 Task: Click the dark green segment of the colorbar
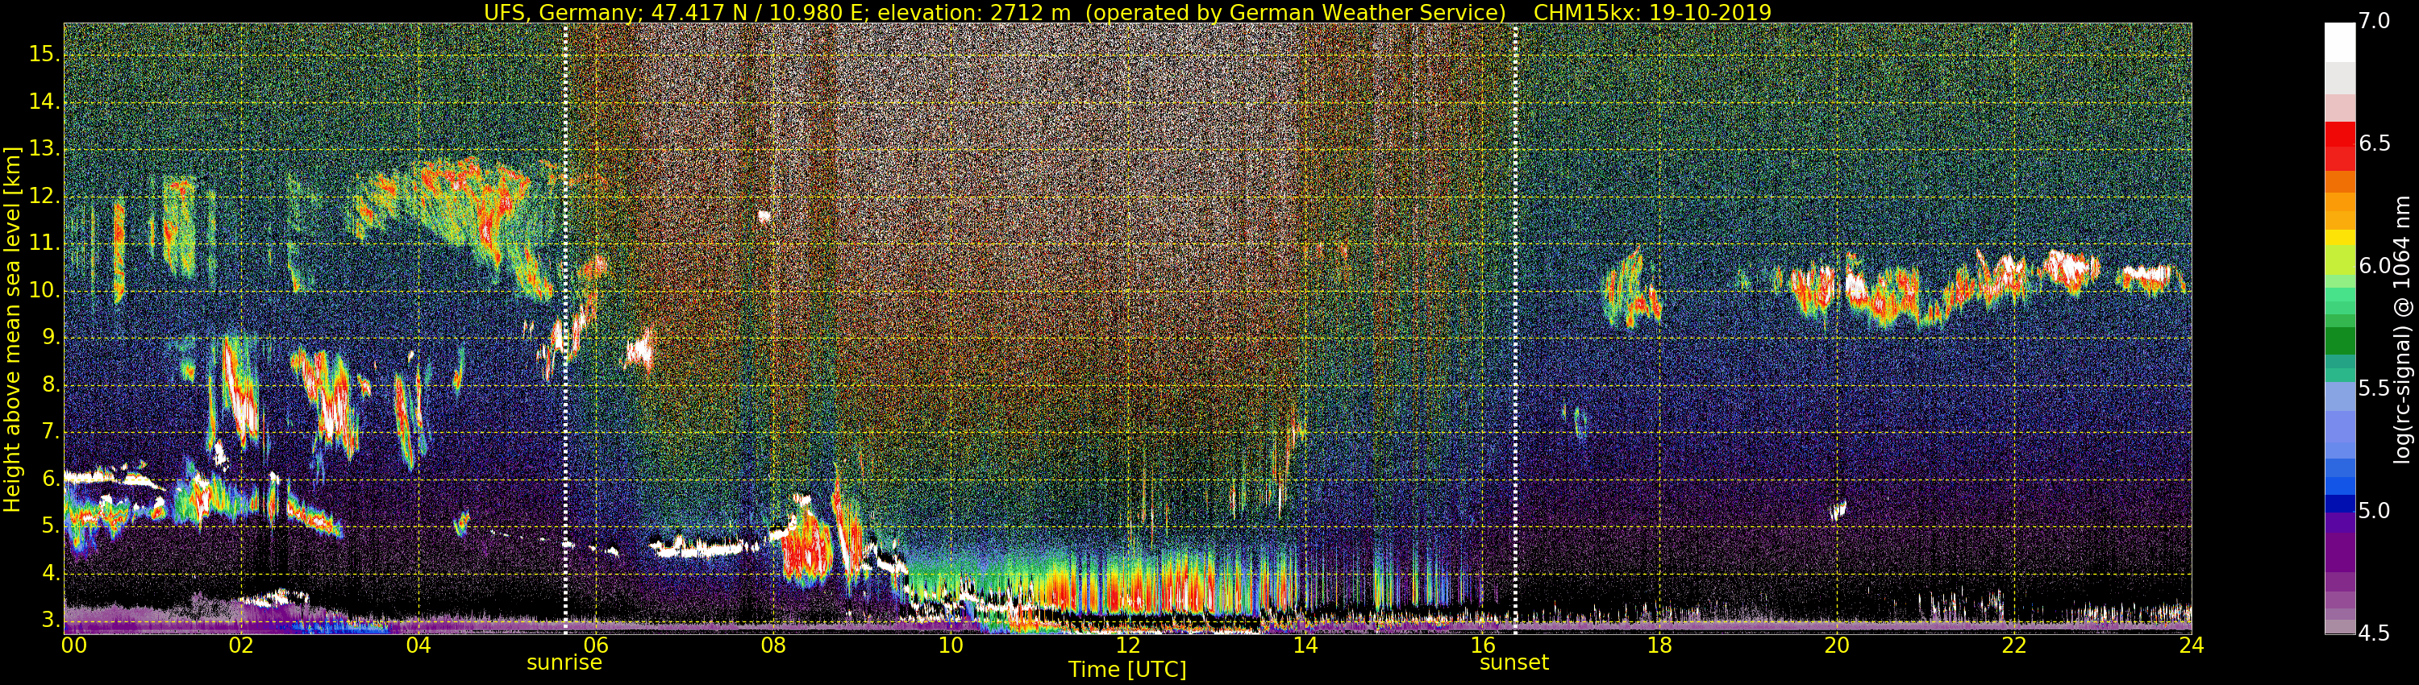pyautogui.click(x=2339, y=341)
